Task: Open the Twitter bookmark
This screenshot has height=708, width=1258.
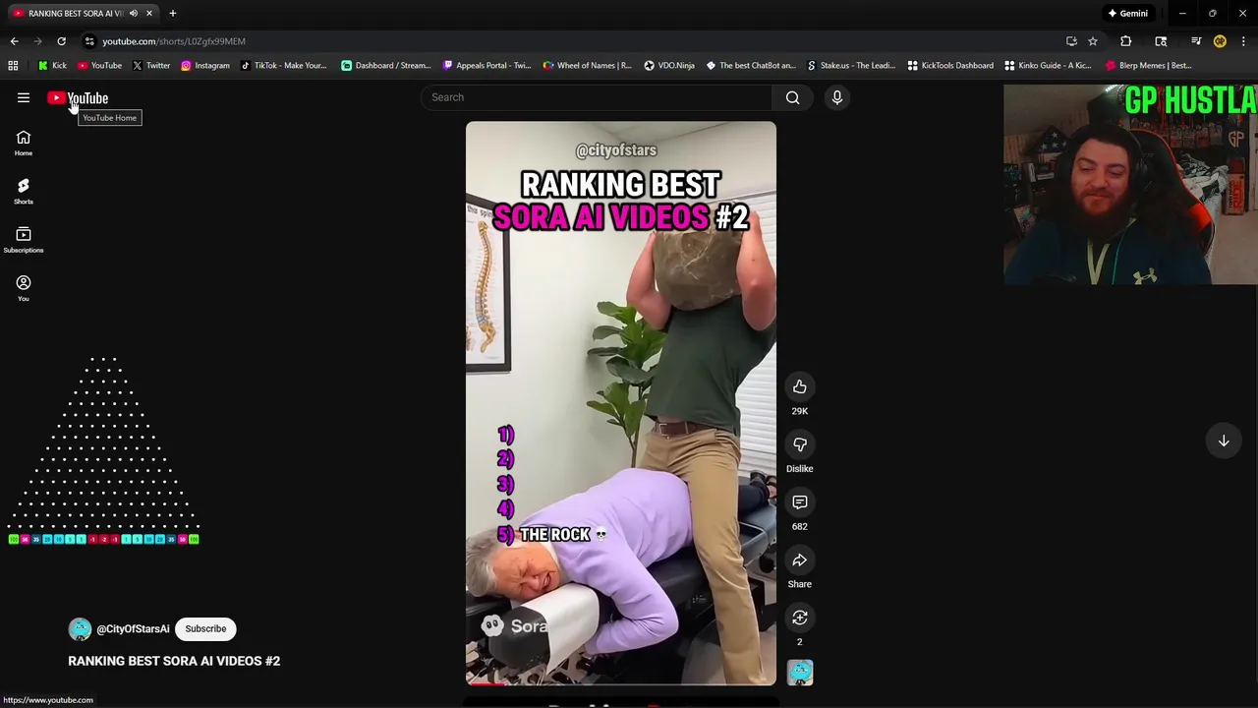Action: tap(150, 66)
